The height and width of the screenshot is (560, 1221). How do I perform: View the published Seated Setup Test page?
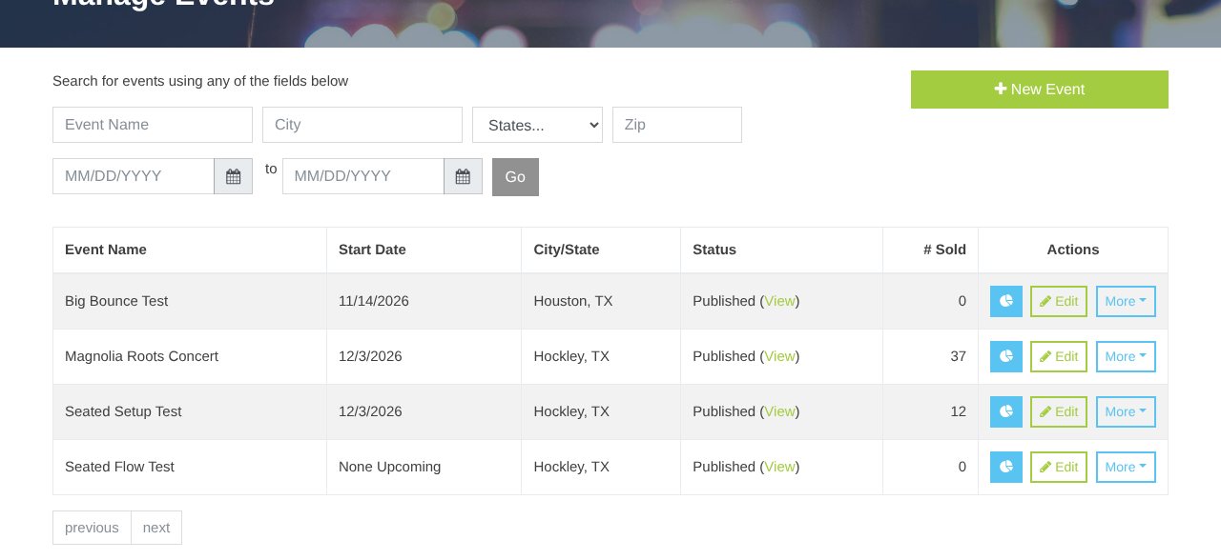tap(779, 411)
